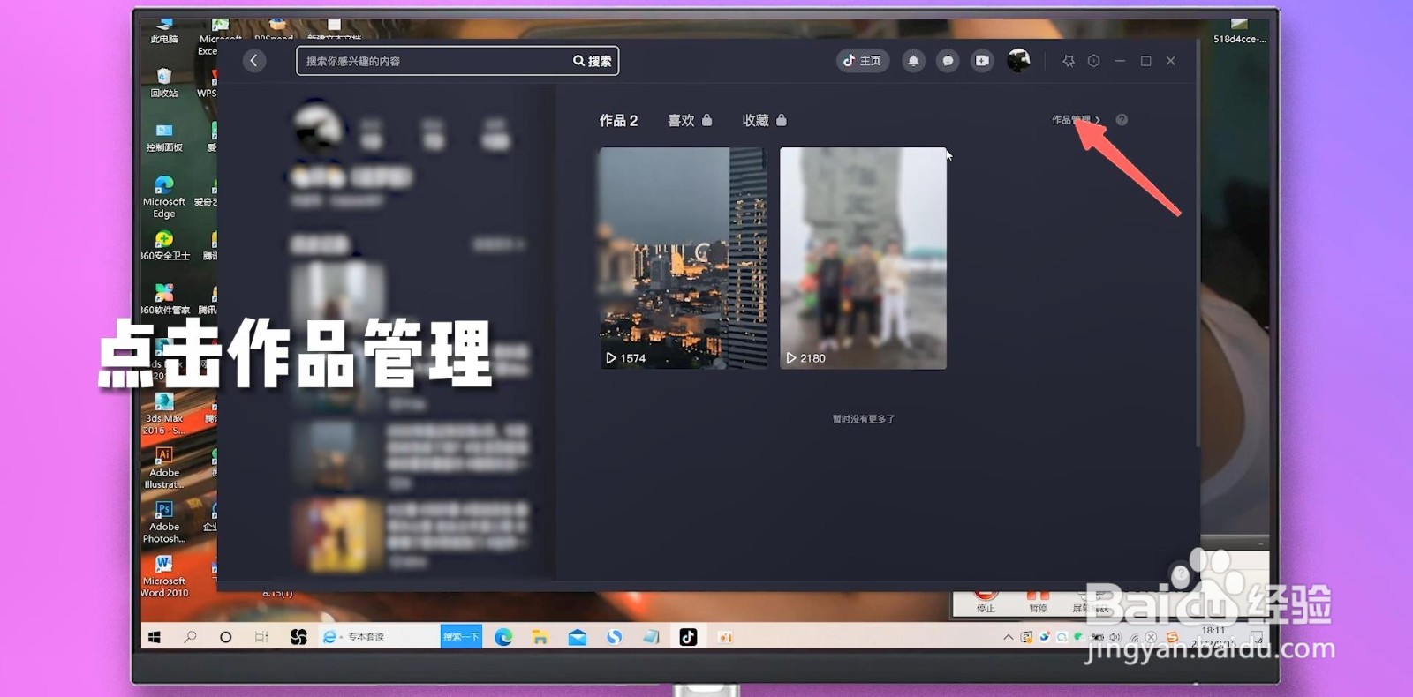Viewport: 1413px width, 697px height.
Task: Click the hexagon settings icon
Action: (x=1094, y=61)
